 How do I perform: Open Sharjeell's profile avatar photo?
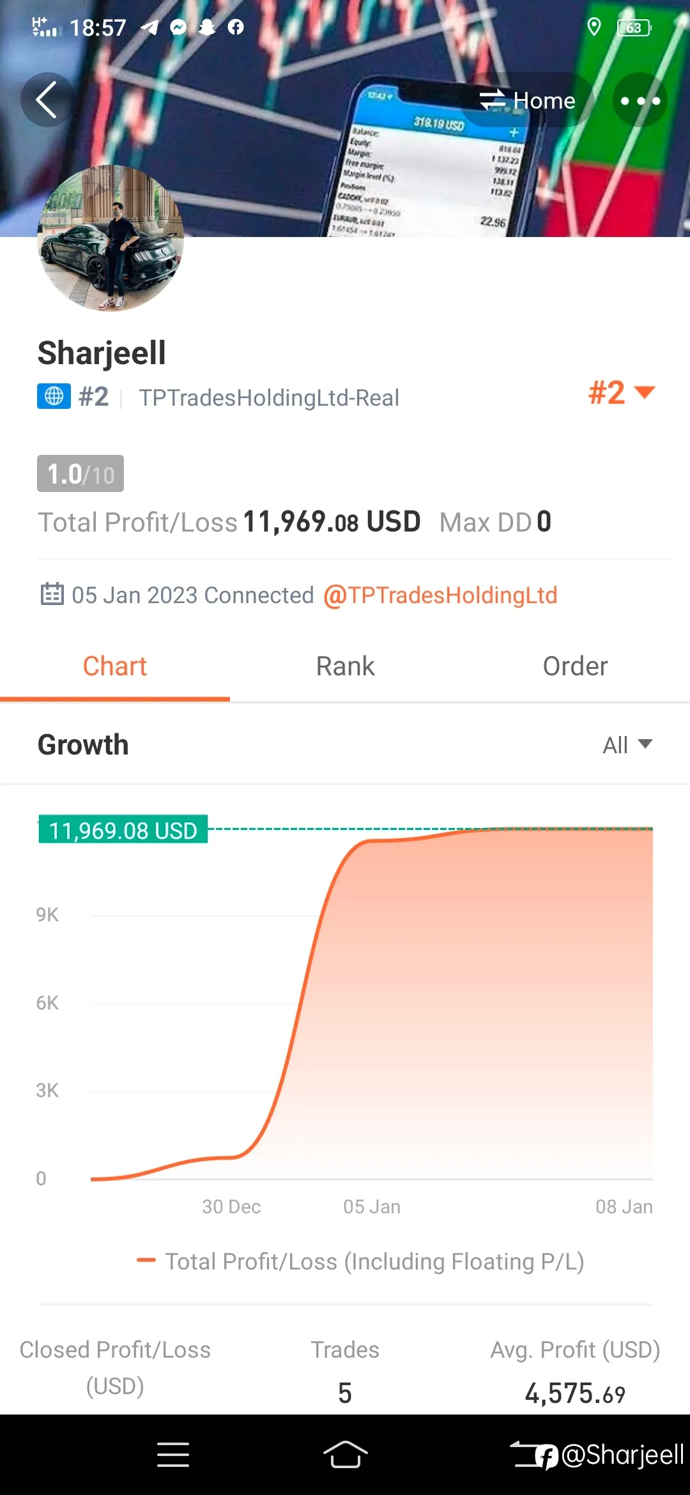[x=111, y=238]
